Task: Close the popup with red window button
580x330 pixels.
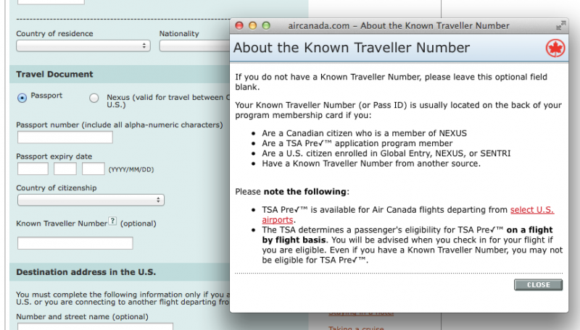Action: tap(239, 25)
